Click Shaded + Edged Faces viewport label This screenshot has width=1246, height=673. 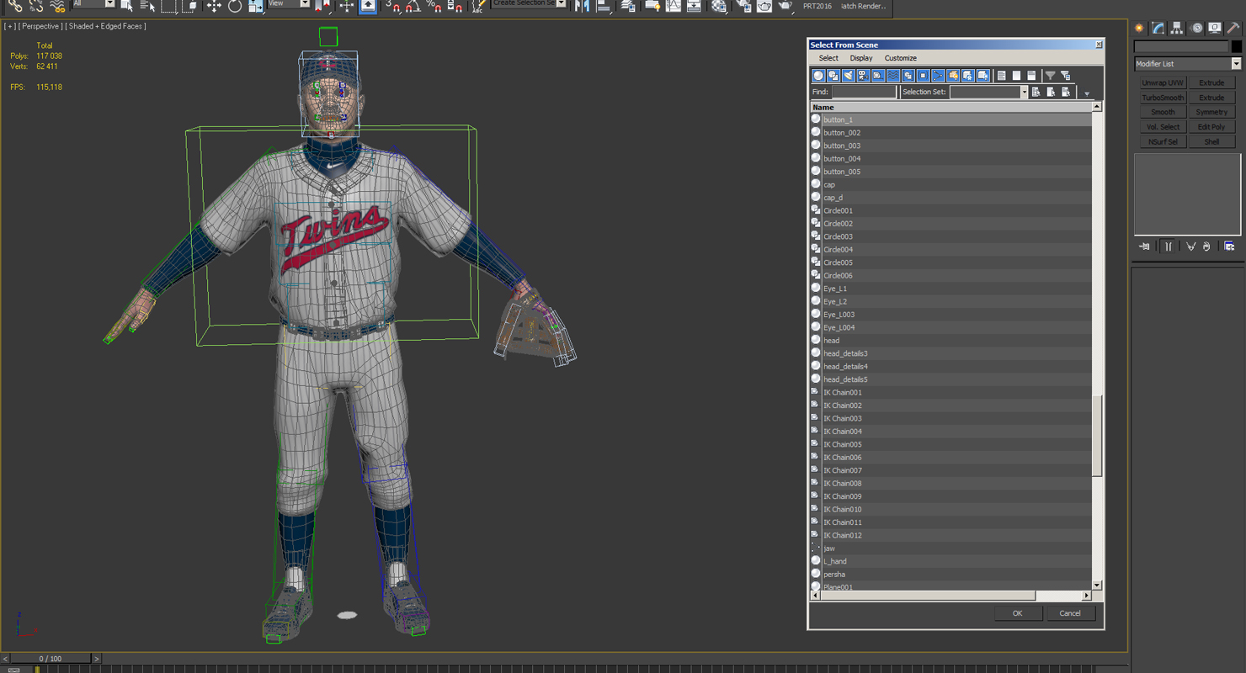tap(105, 26)
